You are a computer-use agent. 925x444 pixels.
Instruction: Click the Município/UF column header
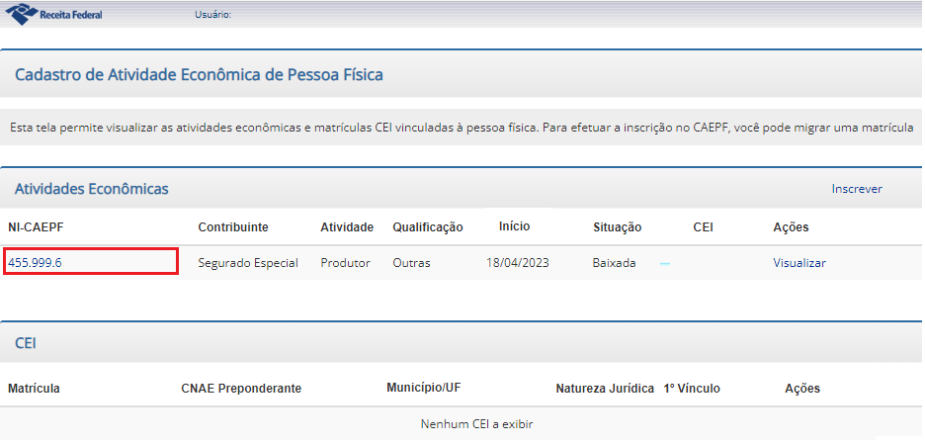coord(424,388)
